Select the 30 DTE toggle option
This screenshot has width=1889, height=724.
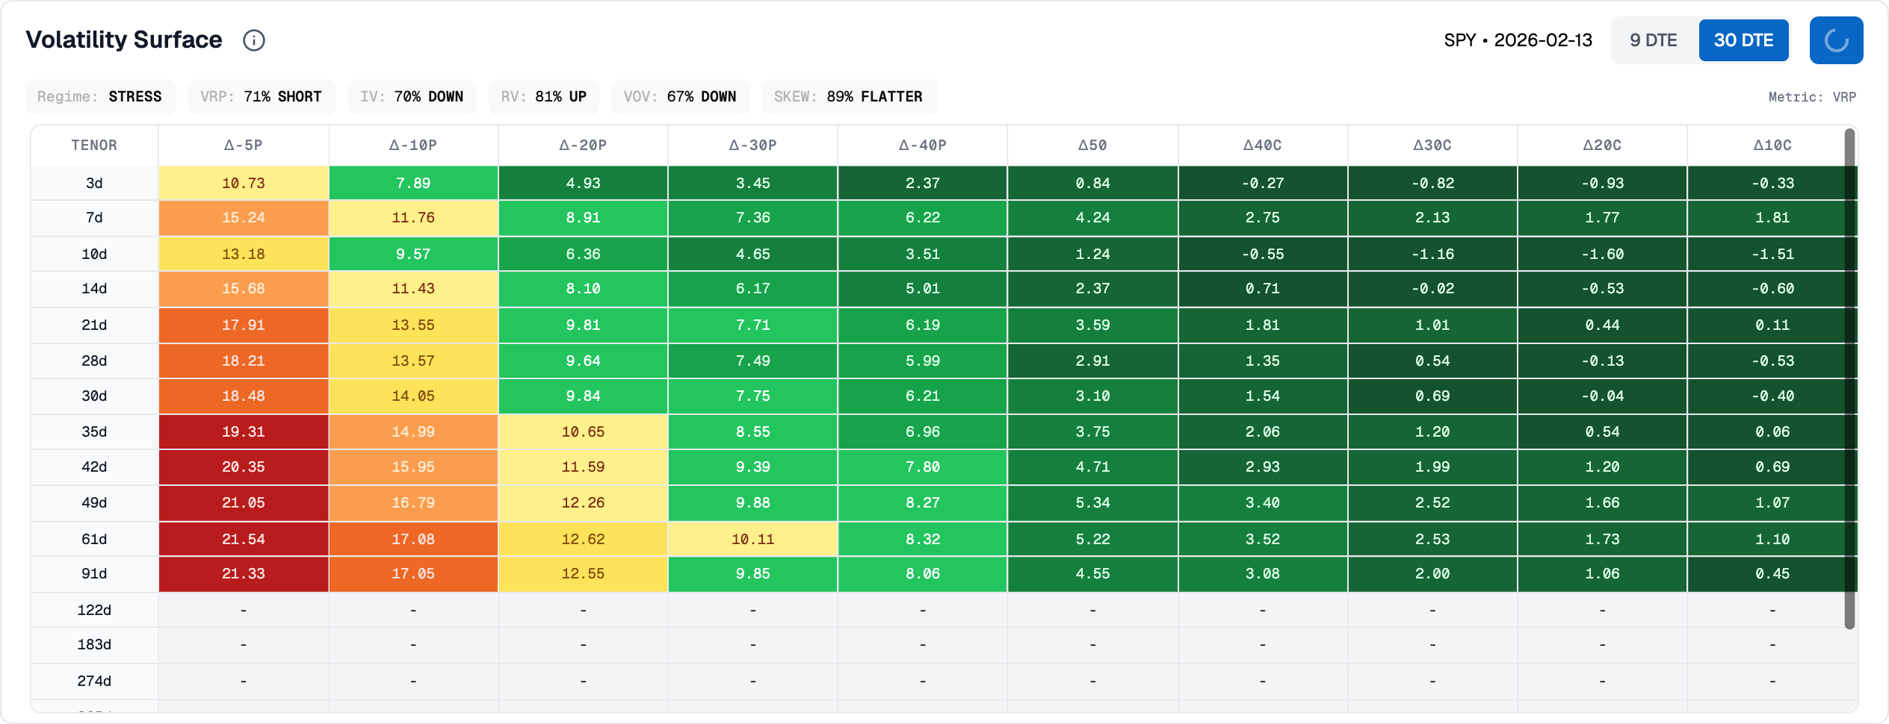[1743, 40]
